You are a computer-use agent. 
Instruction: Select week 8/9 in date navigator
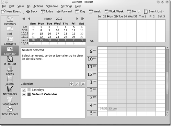(x=25, y=27)
